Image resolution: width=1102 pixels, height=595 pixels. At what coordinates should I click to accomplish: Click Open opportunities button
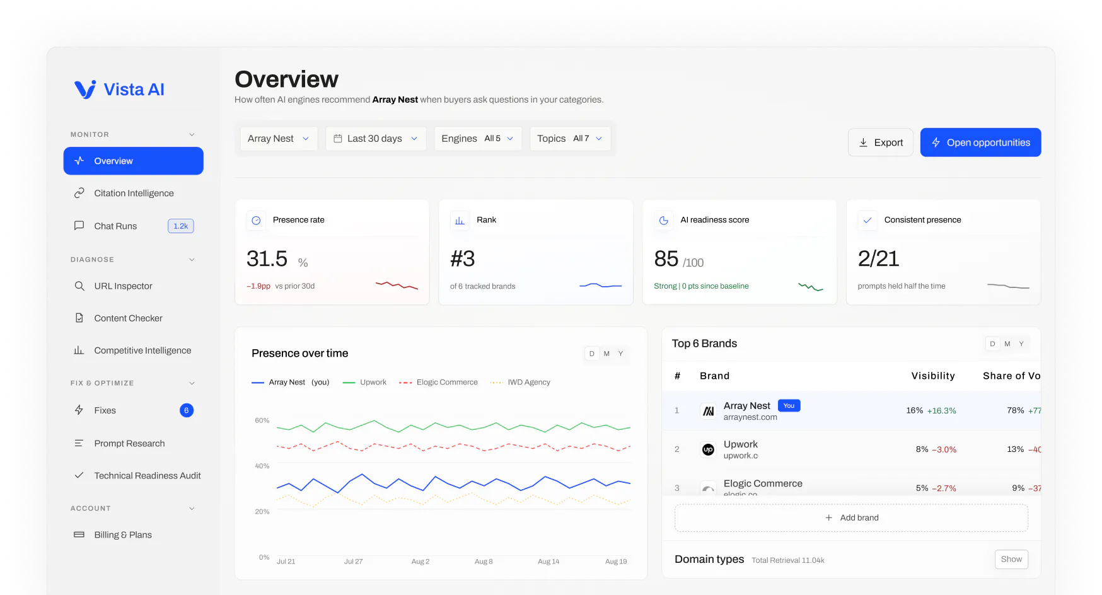pos(980,142)
